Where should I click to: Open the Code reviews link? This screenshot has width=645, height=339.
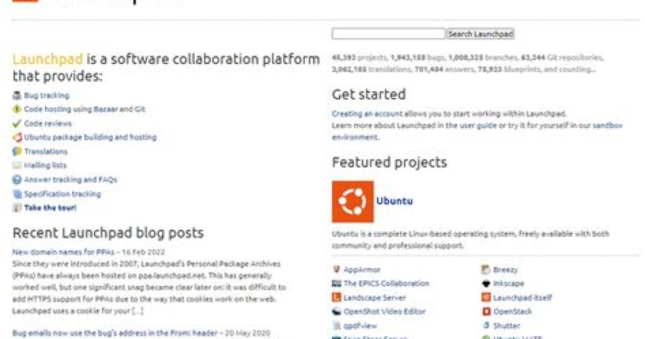point(47,123)
